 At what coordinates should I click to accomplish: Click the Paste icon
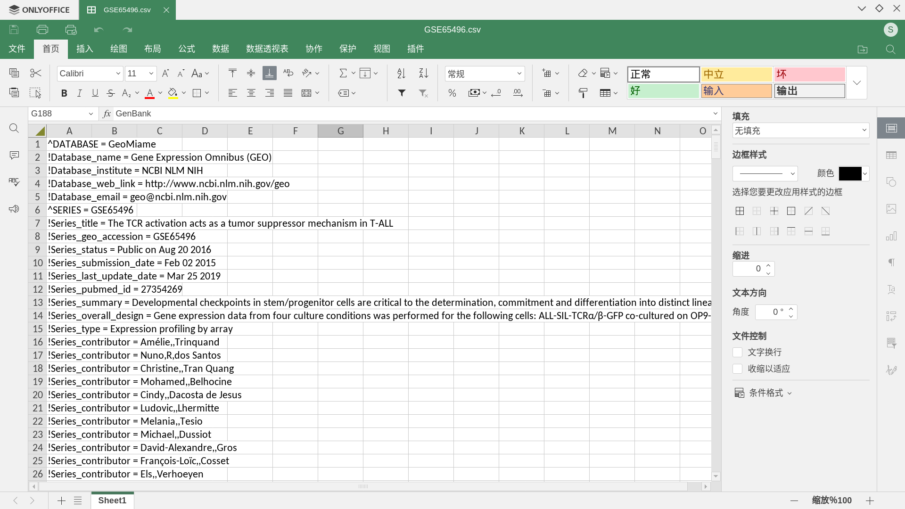point(14,92)
